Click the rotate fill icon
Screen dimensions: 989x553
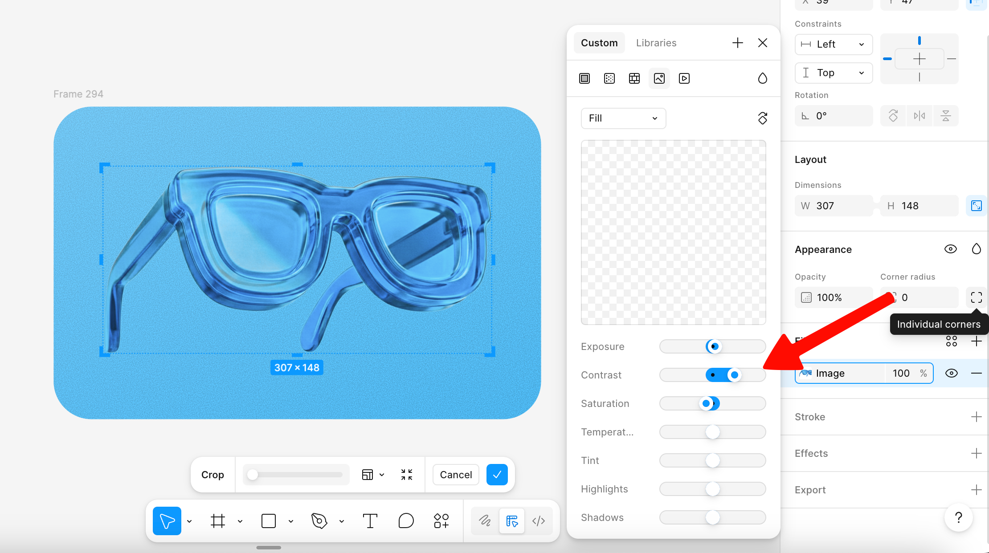click(763, 118)
